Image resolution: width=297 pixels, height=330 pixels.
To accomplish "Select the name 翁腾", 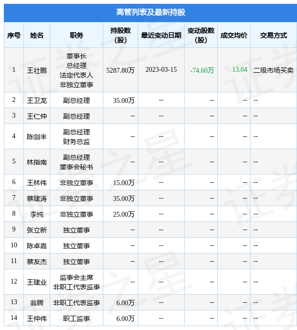I will 37,303.
